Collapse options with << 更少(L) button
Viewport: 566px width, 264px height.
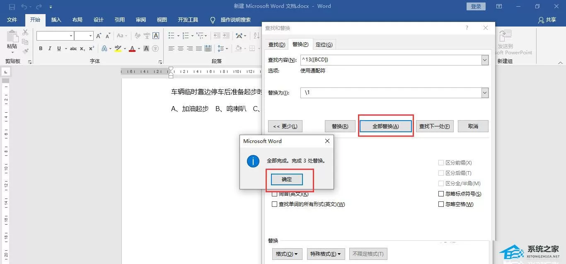pyautogui.click(x=285, y=126)
